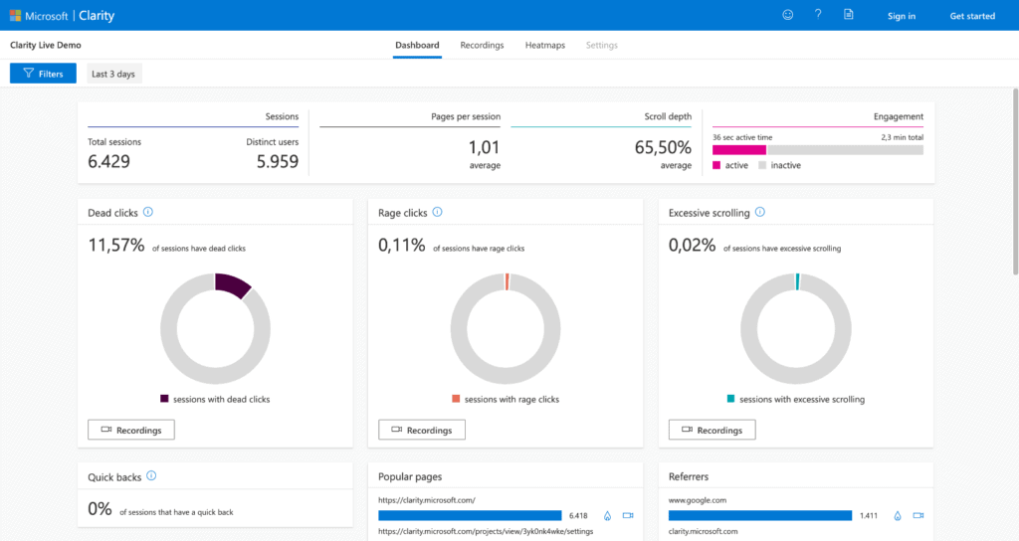Click the page vertical scrollbar
1019x541 pixels.
(x=1015, y=182)
